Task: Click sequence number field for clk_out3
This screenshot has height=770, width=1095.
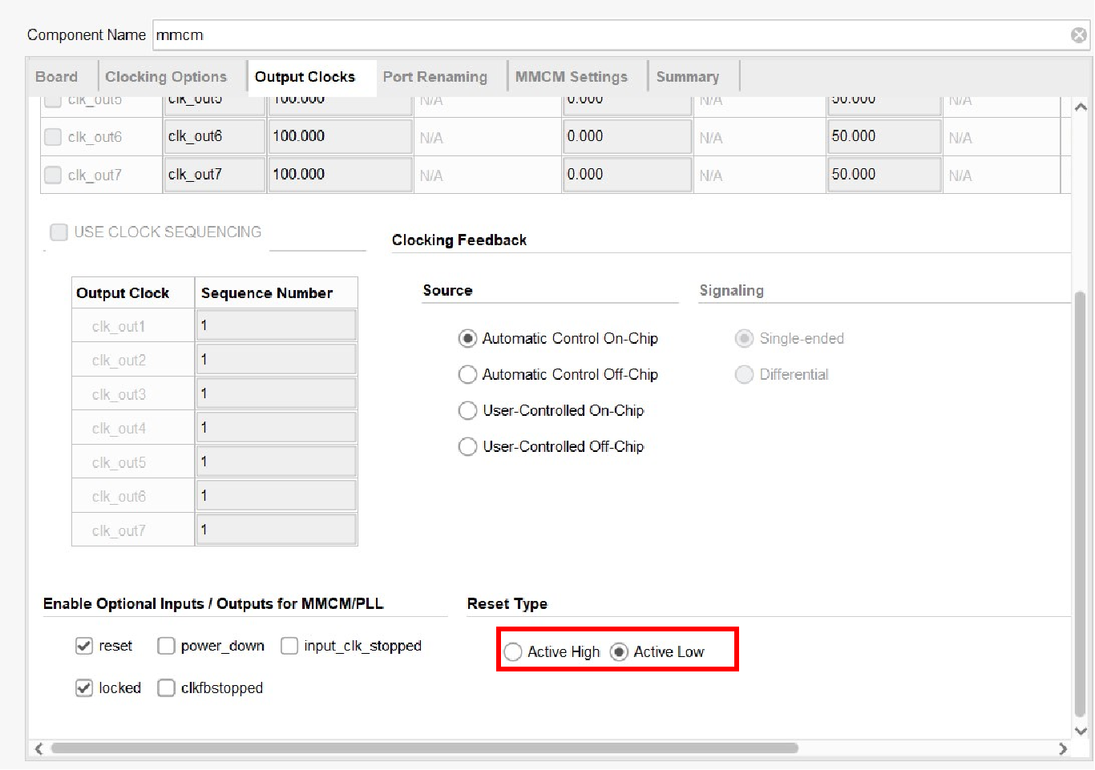Action: tap(277, 393)
